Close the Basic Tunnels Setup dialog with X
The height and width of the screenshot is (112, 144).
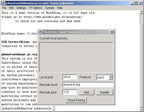112,32
